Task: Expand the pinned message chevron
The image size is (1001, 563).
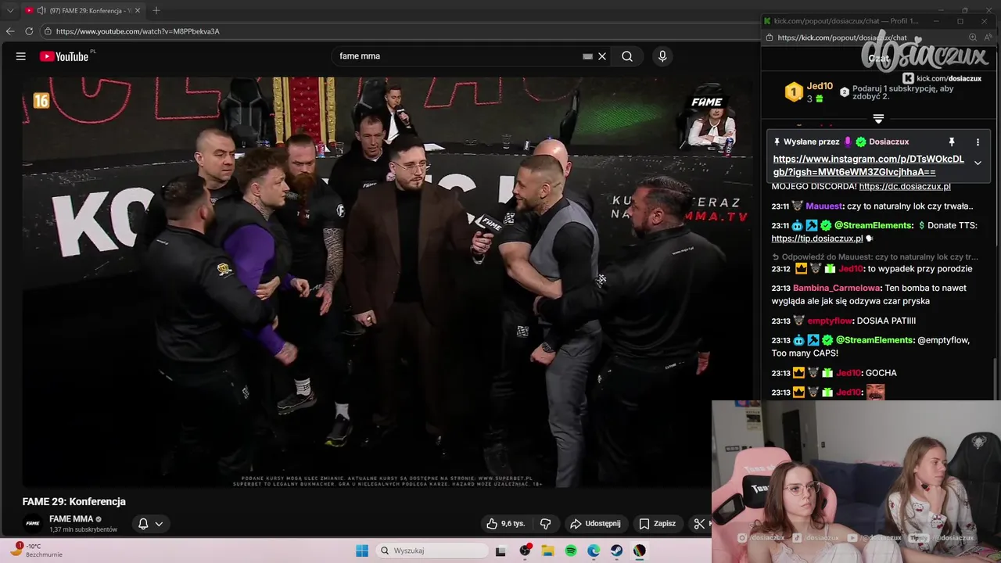Action: click(978, 163)
